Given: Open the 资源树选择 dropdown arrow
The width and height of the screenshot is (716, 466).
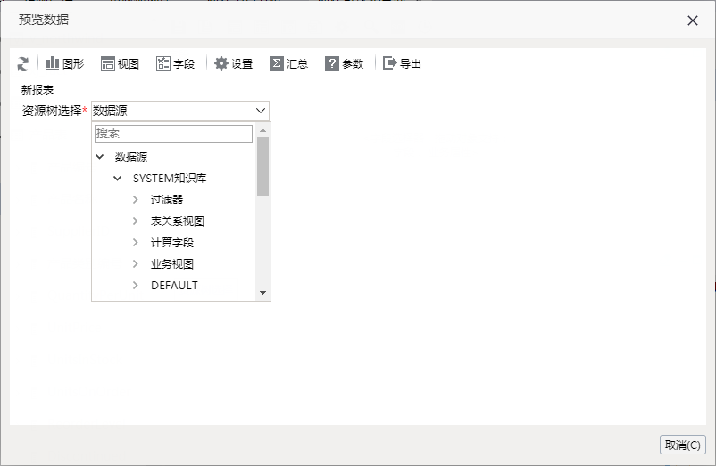Looking at the screenshot, I should point(261,111).
